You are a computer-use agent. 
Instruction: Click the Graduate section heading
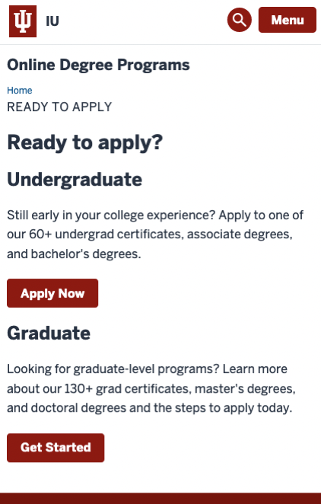click(49, 333)
